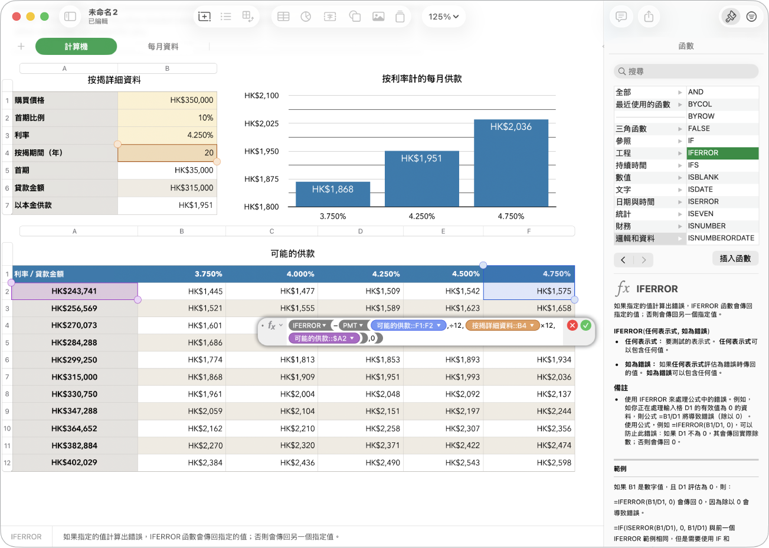Select the ISBLANK function
The width and height of the screenshot is (769, 548).
point(722,177)
